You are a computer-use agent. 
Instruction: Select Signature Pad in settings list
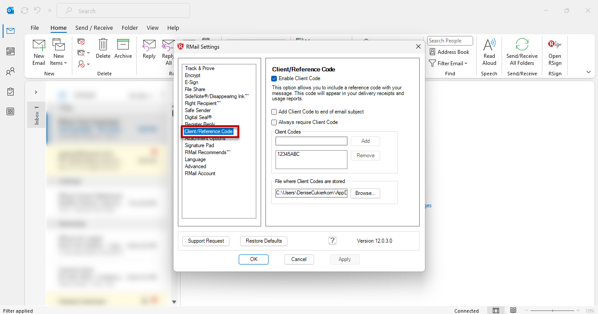pos(199,145)
